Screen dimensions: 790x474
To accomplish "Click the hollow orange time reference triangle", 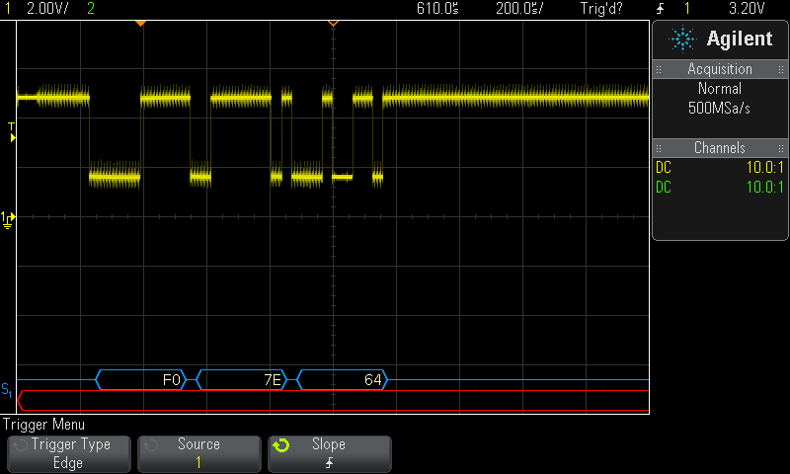I will coord(333,23).
